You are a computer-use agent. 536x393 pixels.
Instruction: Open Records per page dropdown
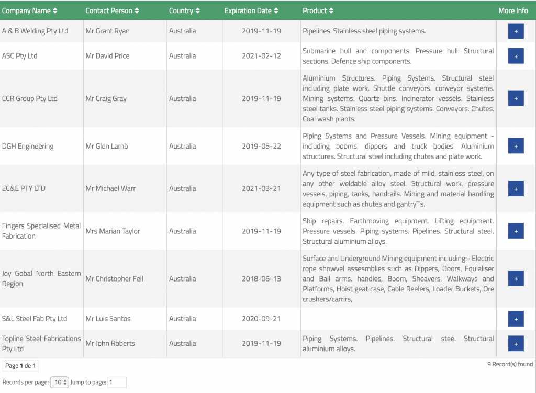click(59, 383)
